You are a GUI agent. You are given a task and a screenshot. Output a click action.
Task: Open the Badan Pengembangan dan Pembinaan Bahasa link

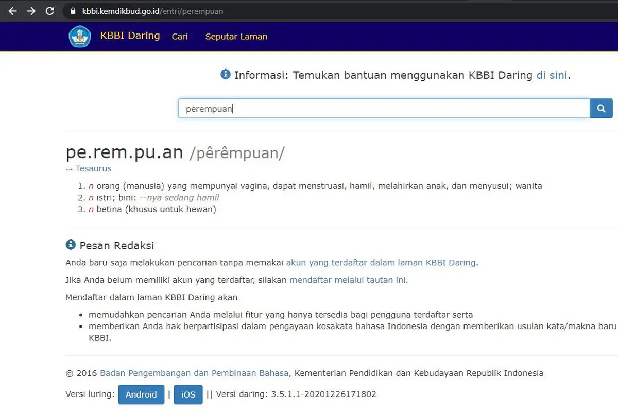[x=194, y=373]
